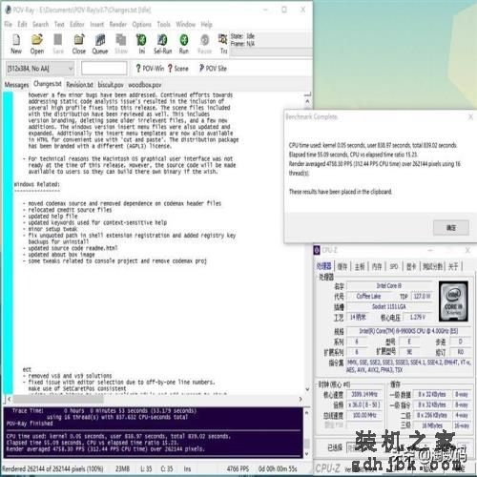477x477 pixels.
Task: Click the message pane scrollbar up arrow
Action: pos(306,413)
